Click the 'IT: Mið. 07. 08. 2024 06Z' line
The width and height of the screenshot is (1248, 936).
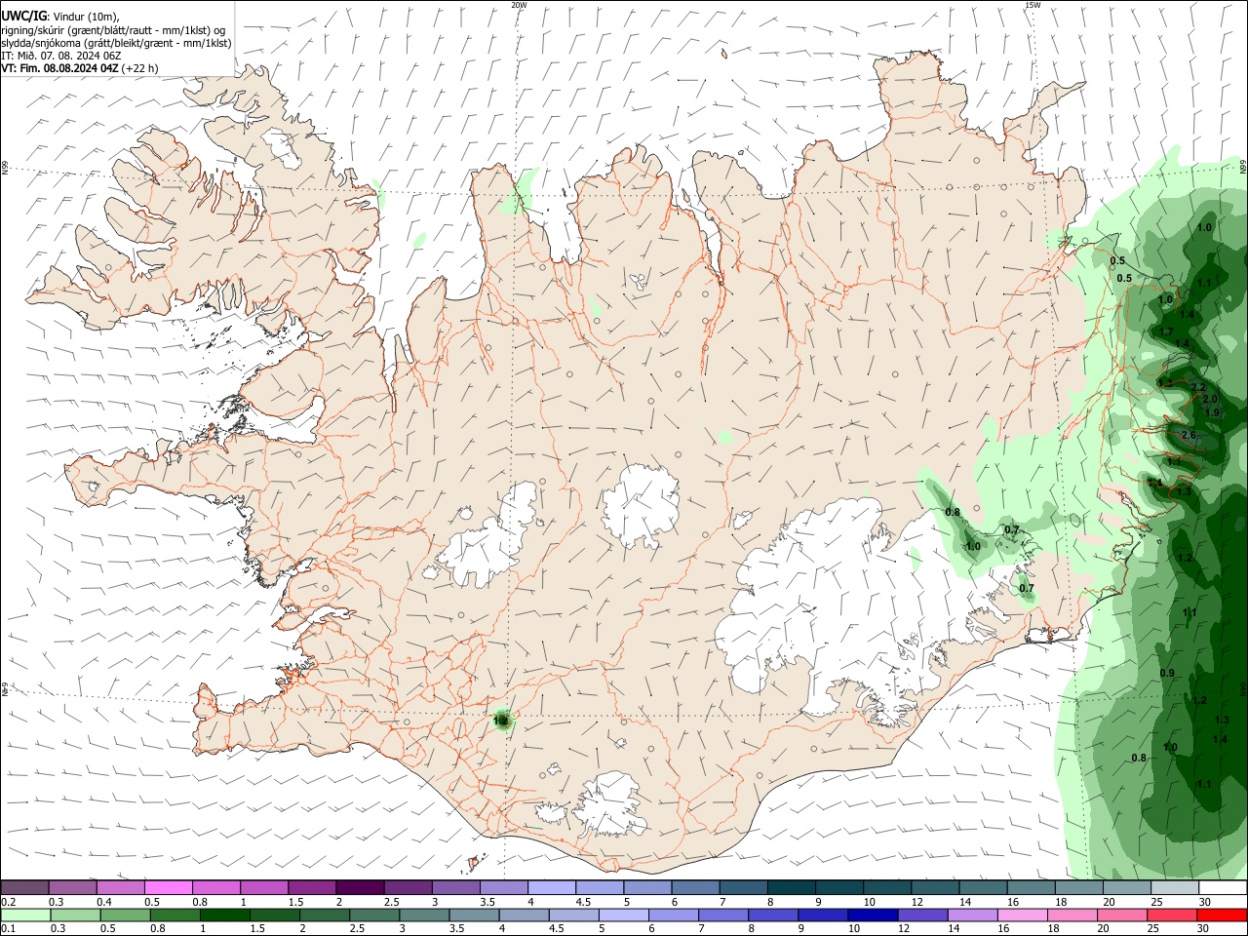61,56
